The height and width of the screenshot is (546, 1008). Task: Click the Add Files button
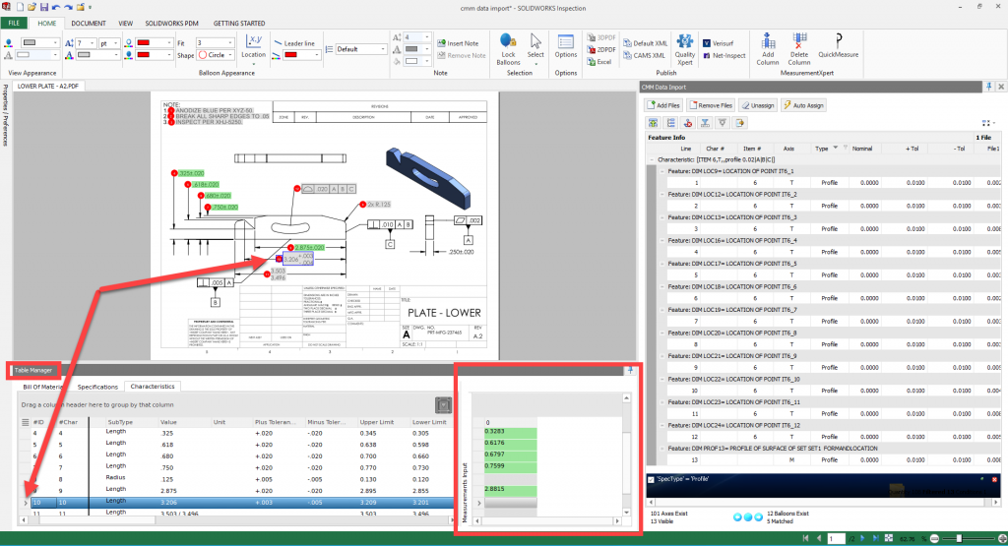(x=663, y=105)
